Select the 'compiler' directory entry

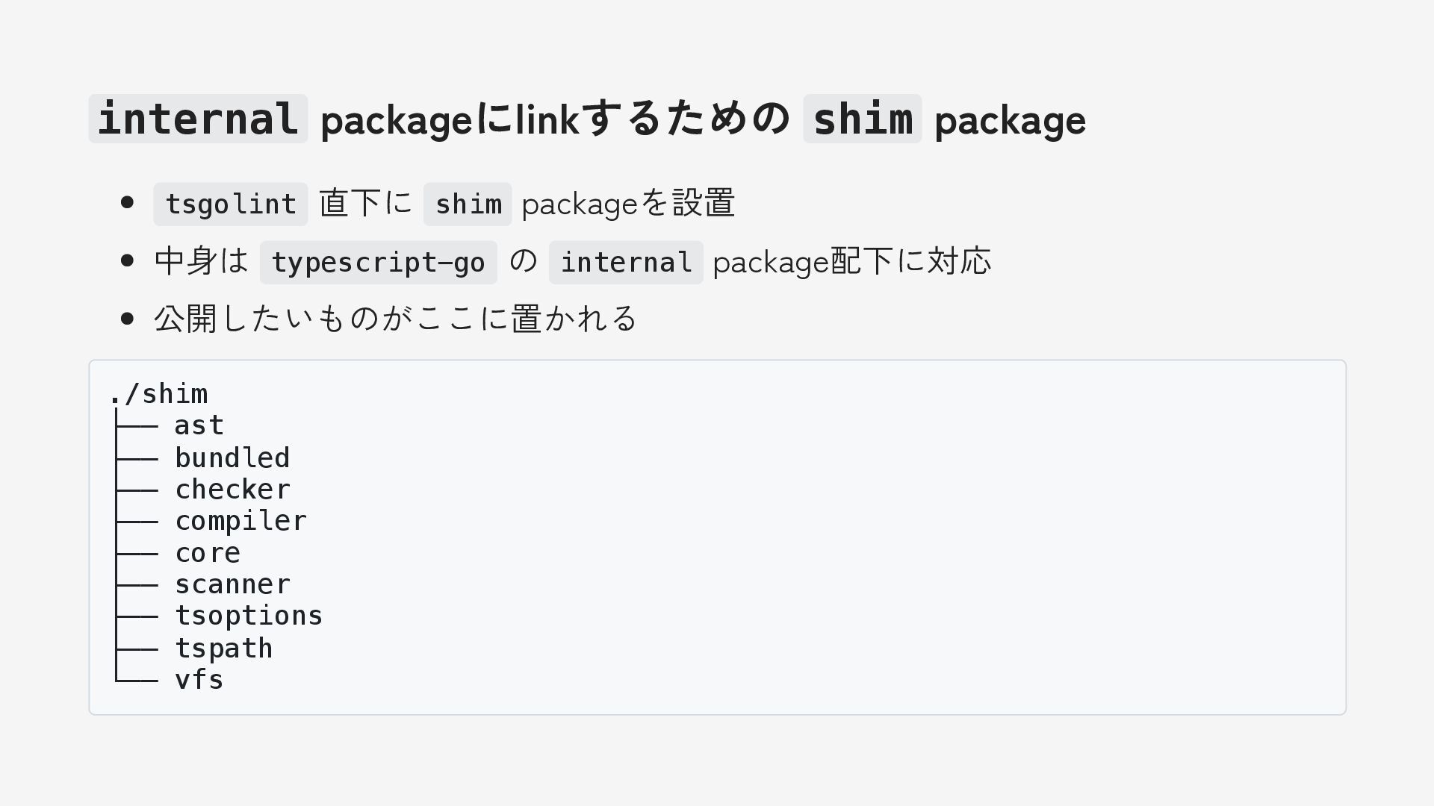click(x=240, y=521)
